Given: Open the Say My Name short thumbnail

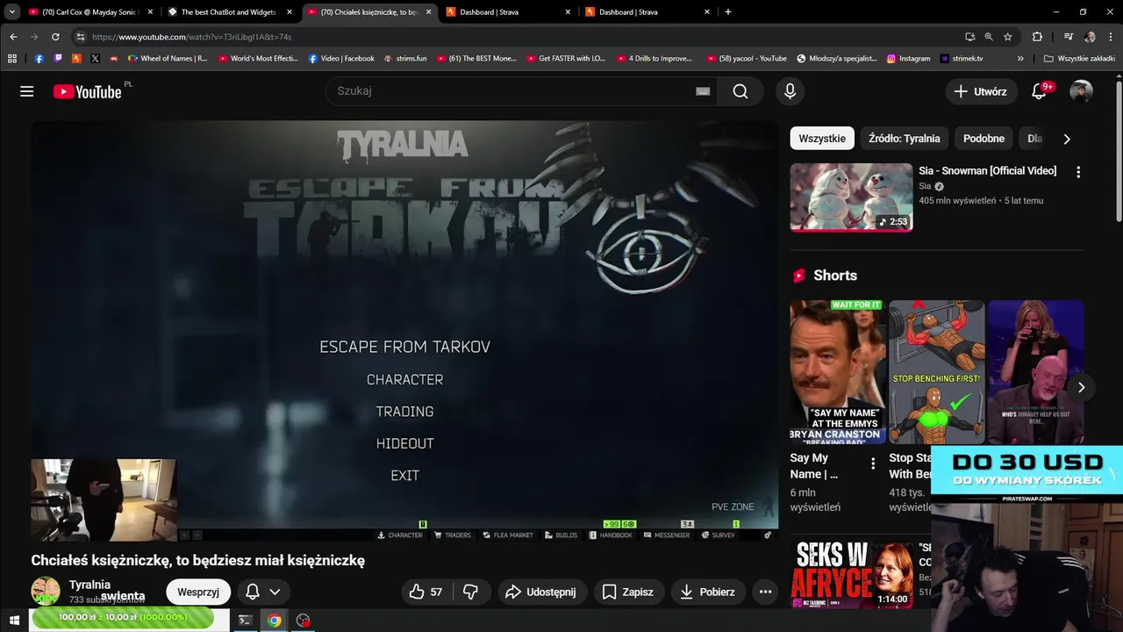Looking at the screenshot, I should [x=838, y=372].
